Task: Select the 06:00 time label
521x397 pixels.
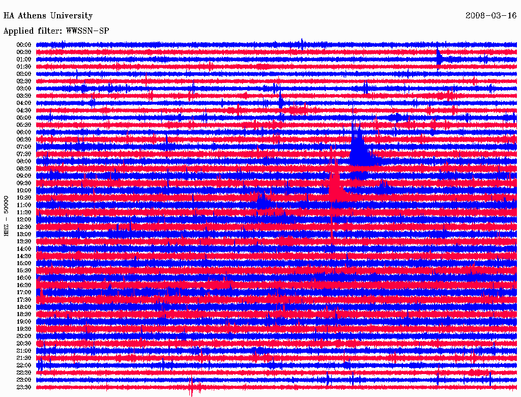Action: click(24, 132)
